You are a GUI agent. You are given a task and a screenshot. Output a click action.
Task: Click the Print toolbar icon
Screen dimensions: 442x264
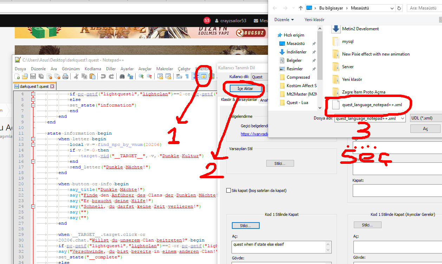tap(65, 76)
